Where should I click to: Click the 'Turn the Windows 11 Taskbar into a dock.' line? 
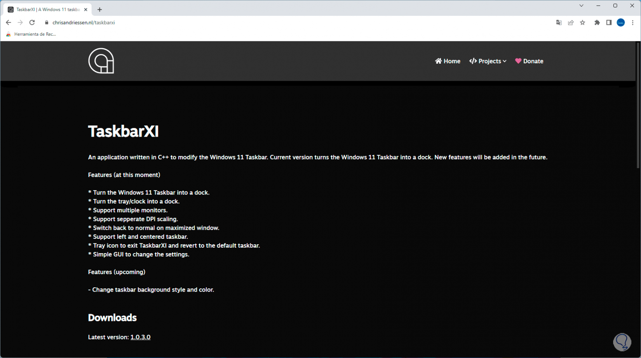pyautogui.click(x=149, y=193)
